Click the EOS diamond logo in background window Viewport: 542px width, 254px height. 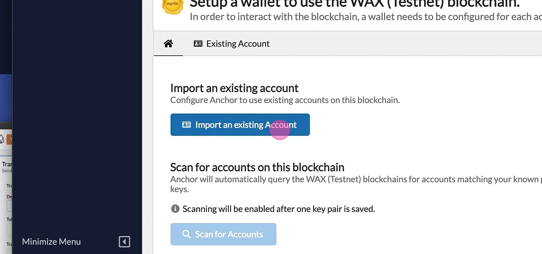coord(2,139)
